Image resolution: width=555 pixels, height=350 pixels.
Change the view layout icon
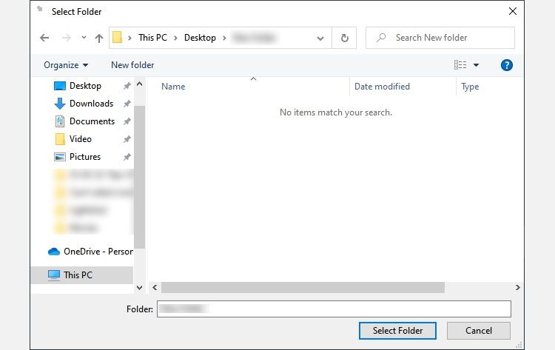pos(460,65)
